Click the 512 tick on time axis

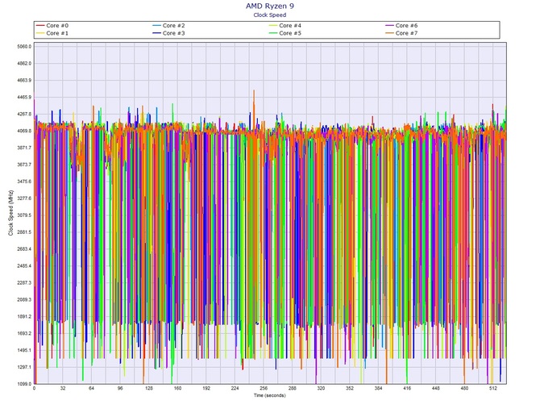tap(492, 388)
